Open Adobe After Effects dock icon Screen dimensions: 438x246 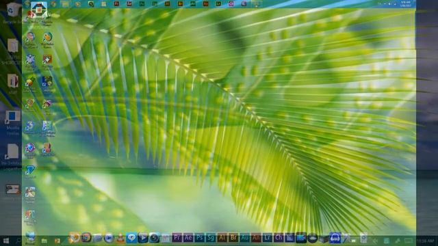188,238
